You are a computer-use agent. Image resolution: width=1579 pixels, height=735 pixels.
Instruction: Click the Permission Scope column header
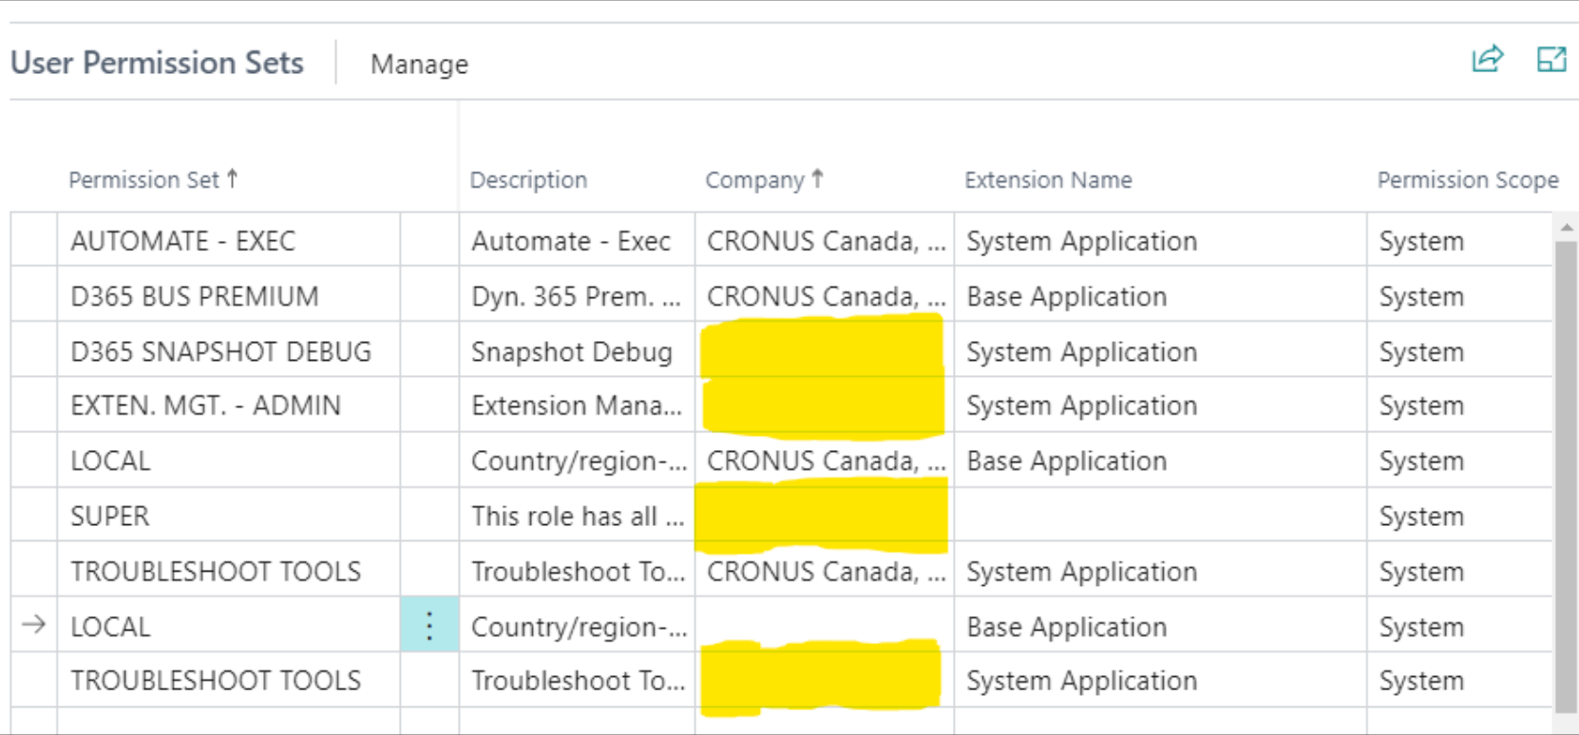tap(1467, 179)
